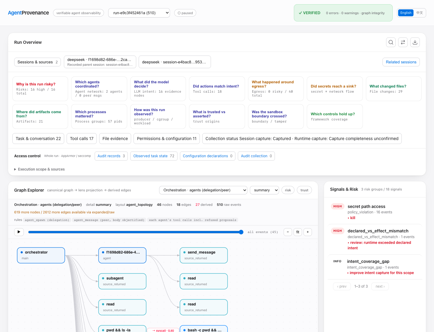
Task: Open 'Was the sandbox boundary crossed?' card
Action: click(276, 117)
